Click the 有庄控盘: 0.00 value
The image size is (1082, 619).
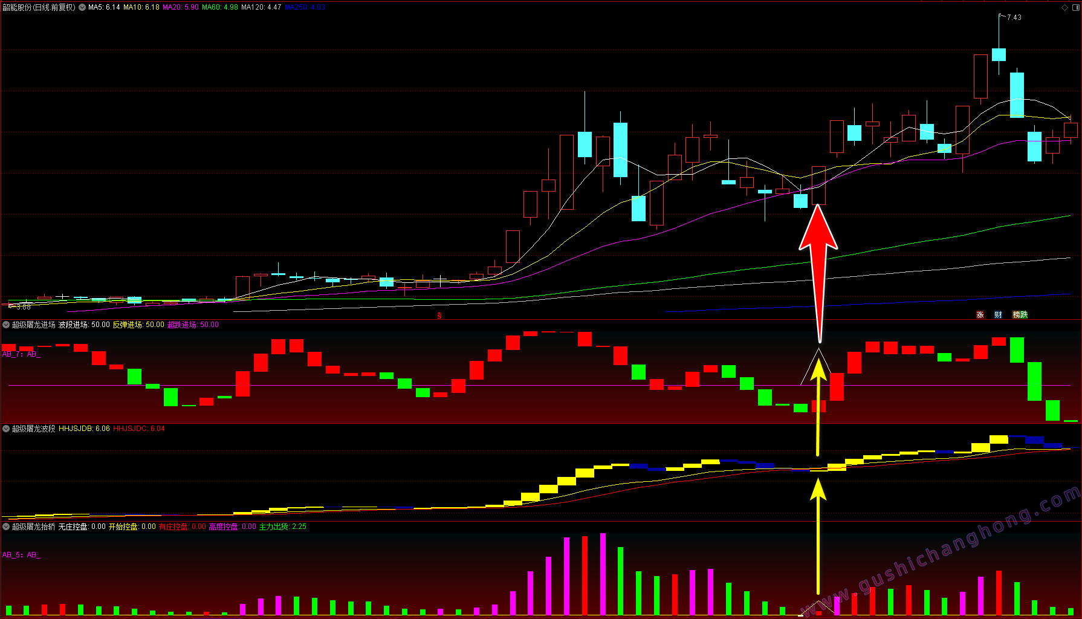coord(182,527)
